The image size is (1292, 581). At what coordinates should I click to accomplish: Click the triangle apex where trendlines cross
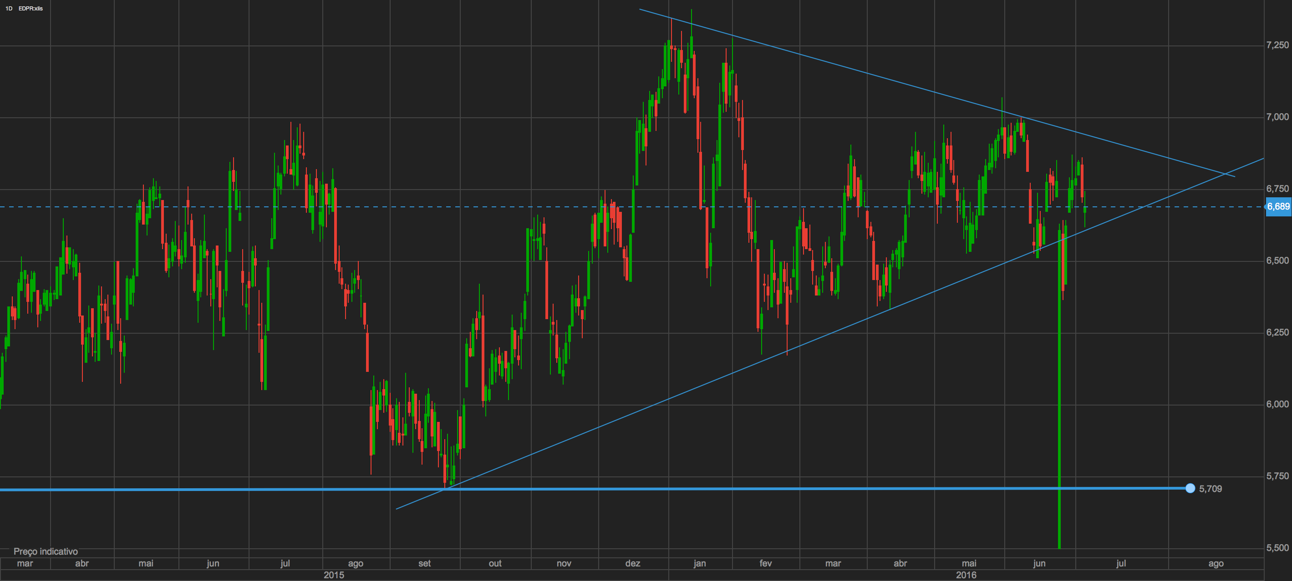coord(1226,174)
